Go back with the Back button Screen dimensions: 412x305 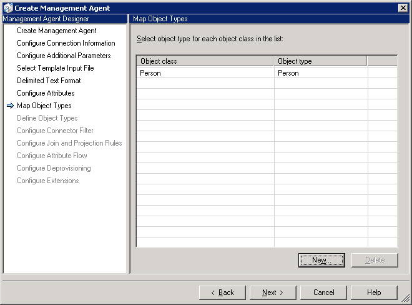click(x=222, y=292)
